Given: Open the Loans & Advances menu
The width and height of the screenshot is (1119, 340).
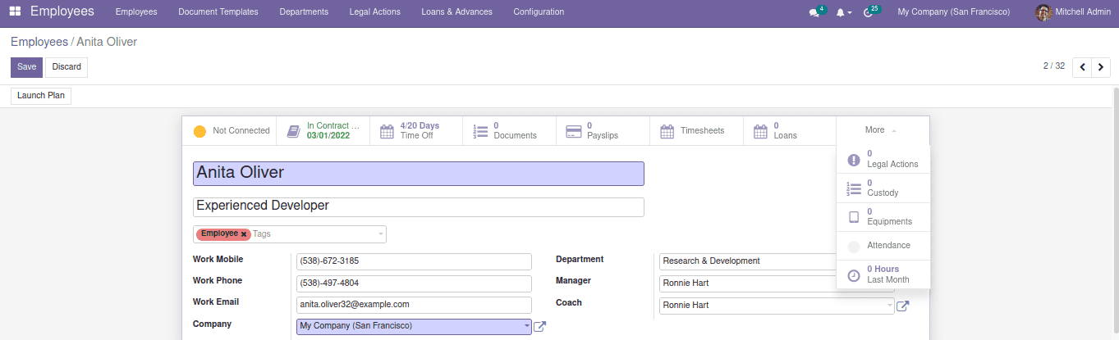Looking at the screenshot, I should pos(456,11).
